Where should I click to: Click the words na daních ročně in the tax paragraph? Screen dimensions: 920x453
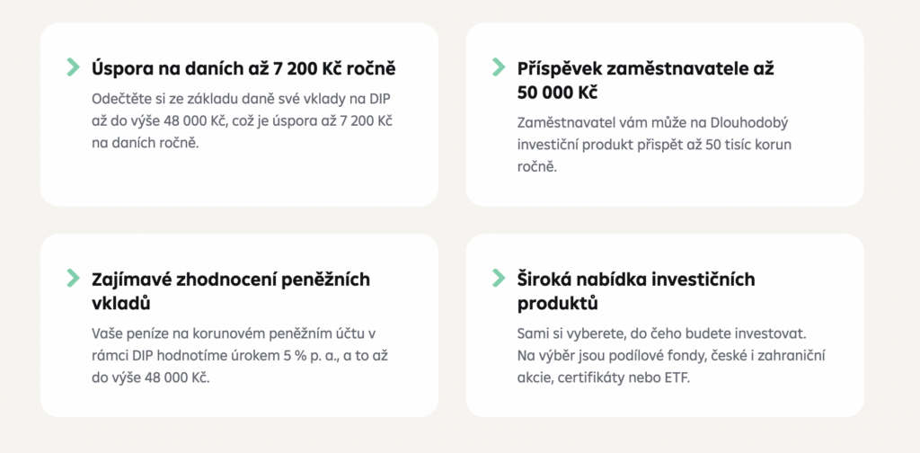click(x=146, y=144)
